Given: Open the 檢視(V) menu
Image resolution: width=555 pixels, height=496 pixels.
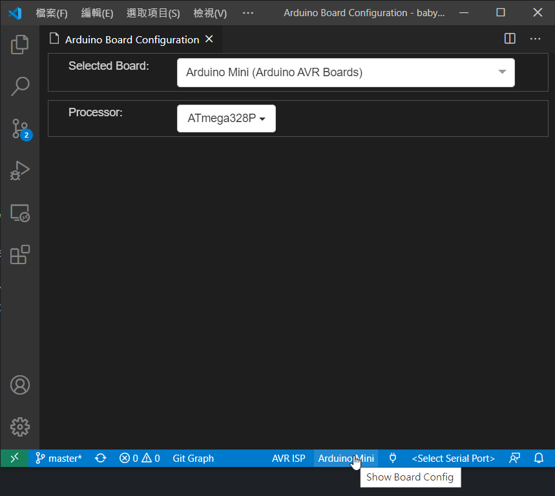Looking at the screenshot, I should pos(210,13).
